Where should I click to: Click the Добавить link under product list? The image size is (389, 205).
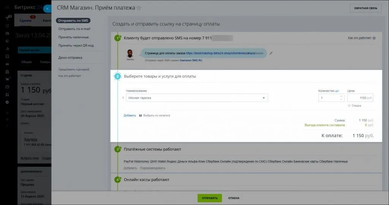click(x=130, y=115)
